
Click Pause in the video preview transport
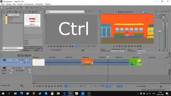126,46
